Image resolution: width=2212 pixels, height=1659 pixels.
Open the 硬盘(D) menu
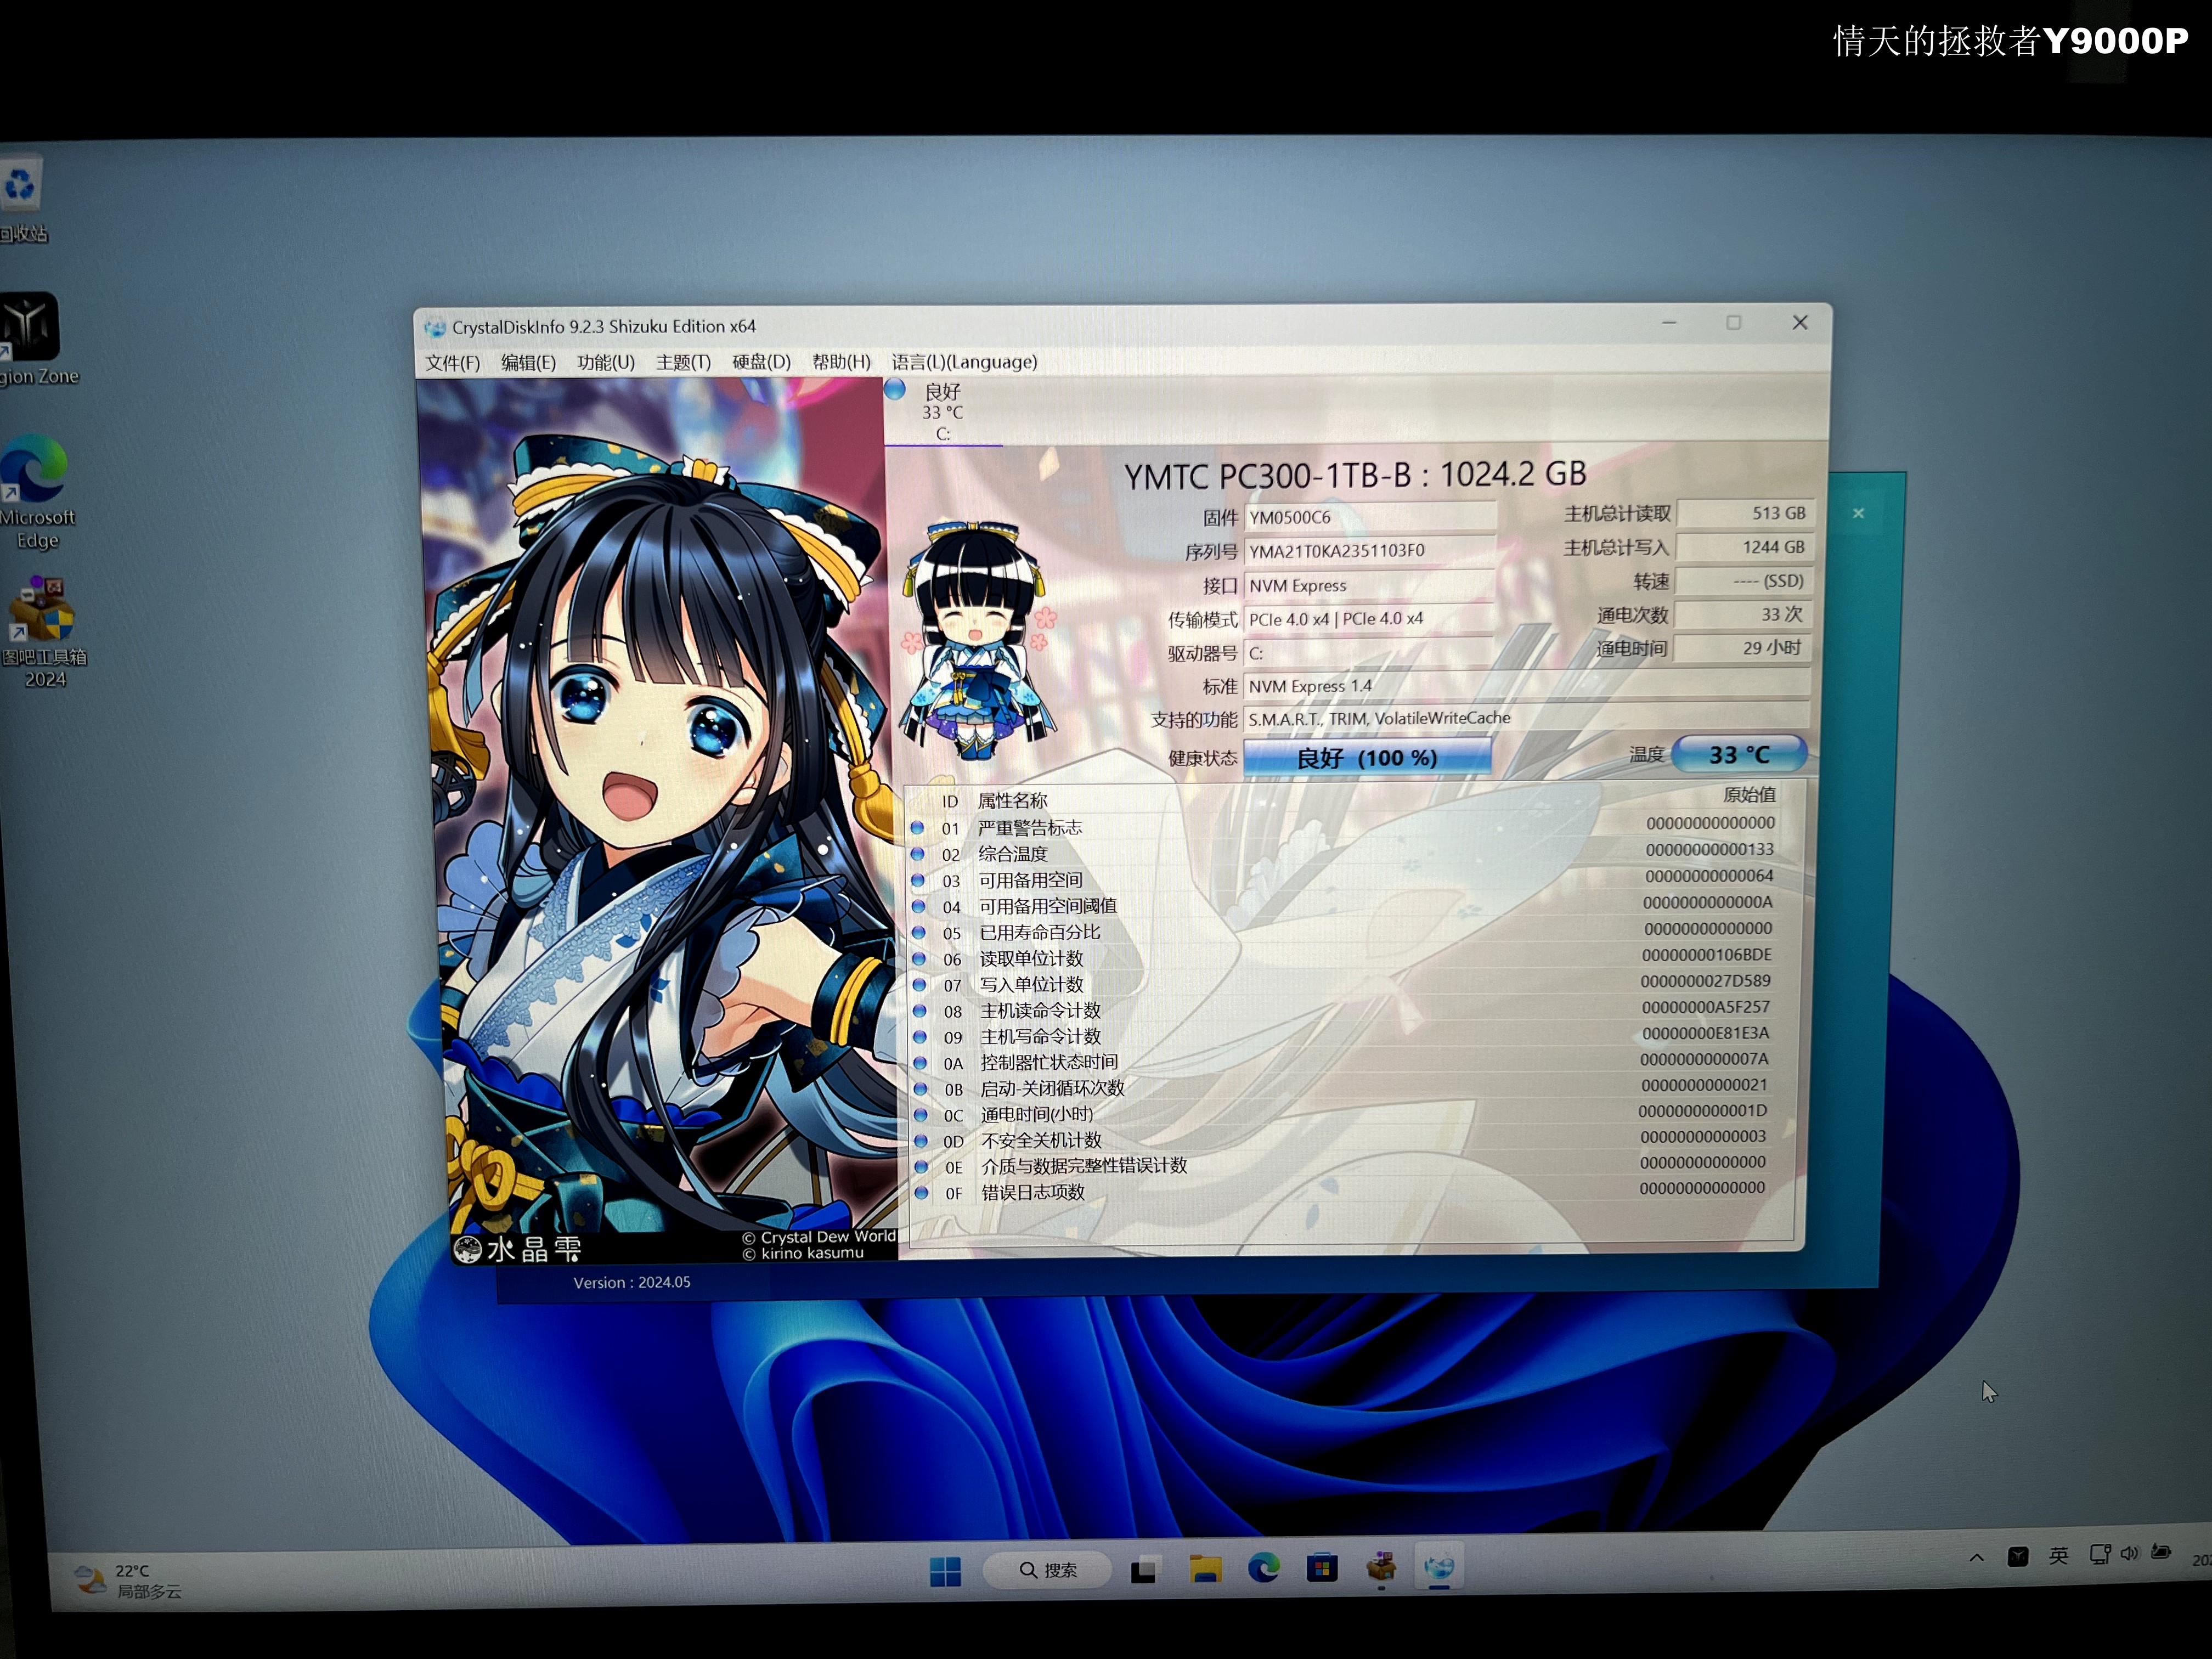(x=761, y=362)
